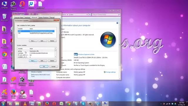The width and height of the screenshot is (188, 106).
Task: Open VLC media player from taskbar
Action: 25,104
